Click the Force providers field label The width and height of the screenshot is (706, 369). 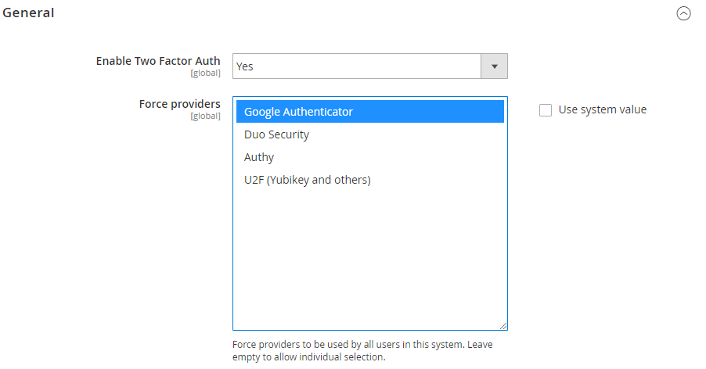click(180, 104)
